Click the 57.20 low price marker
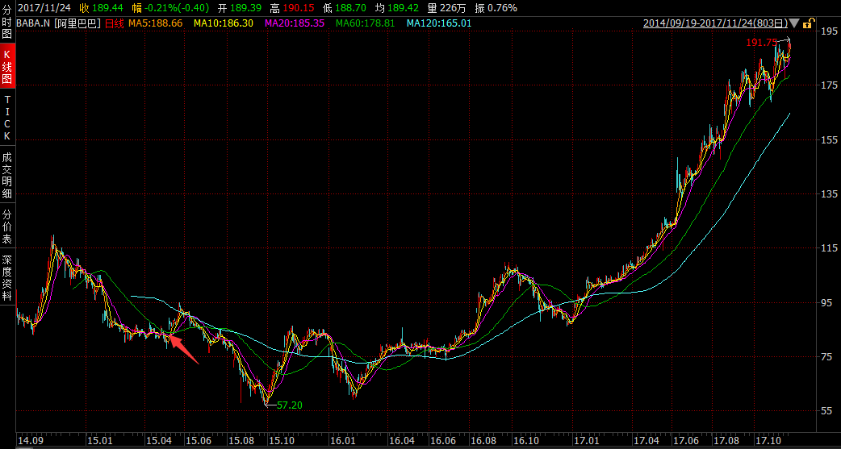Viewport: 841px width, 449px height. click(289, 405)
